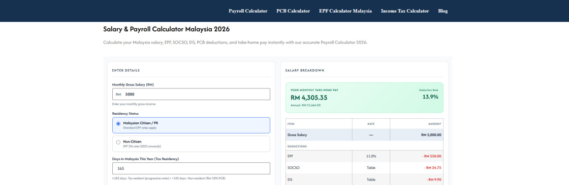Click the Table rate cell in SOCSO row
The image size is (569, 185).
point(371,168)
